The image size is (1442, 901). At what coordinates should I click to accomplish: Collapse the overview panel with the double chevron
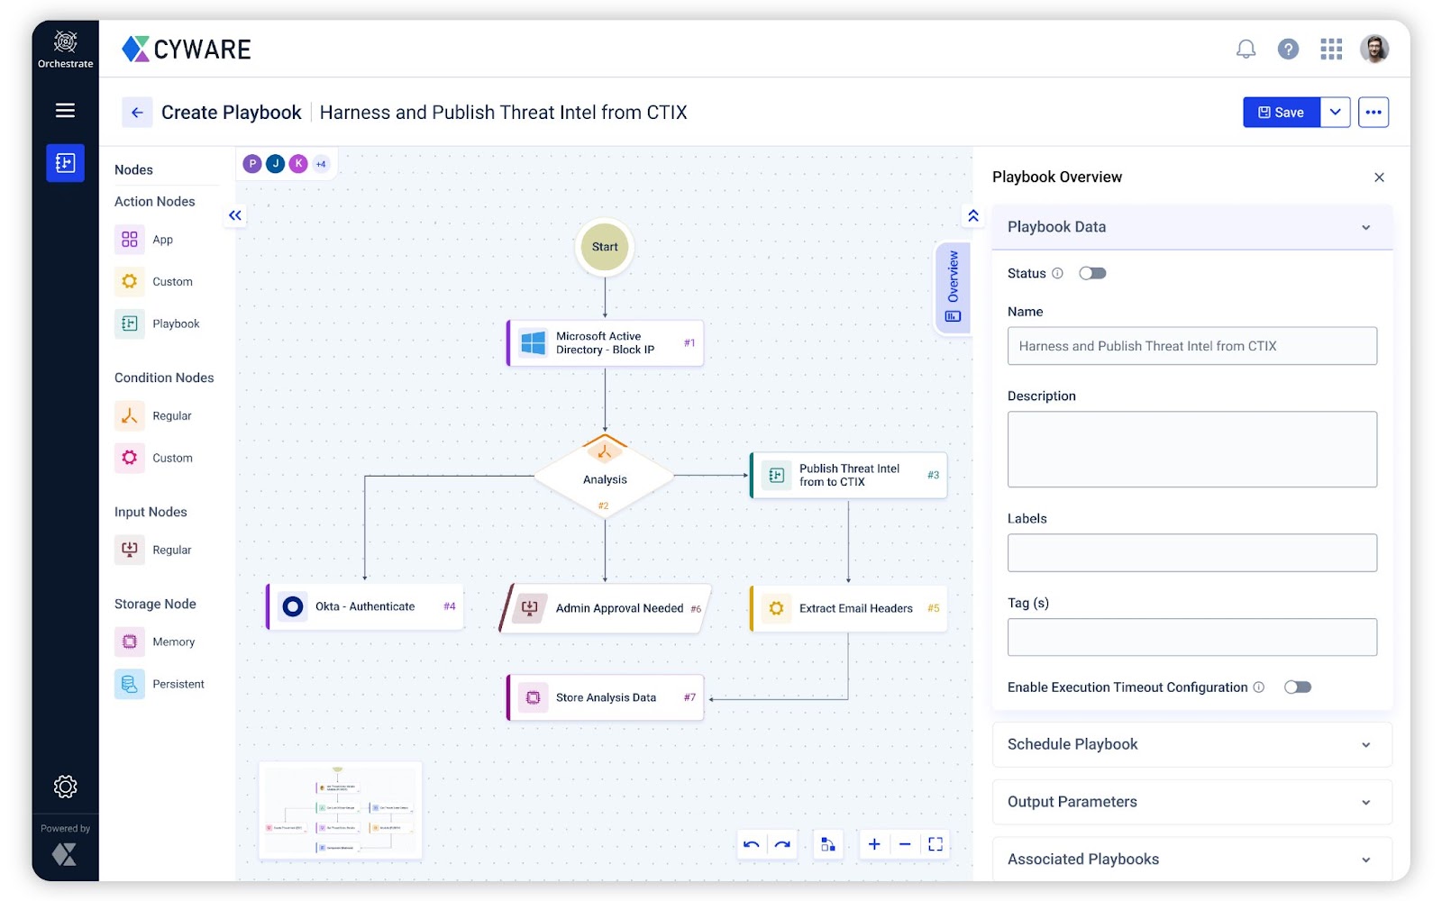[973, 215]
